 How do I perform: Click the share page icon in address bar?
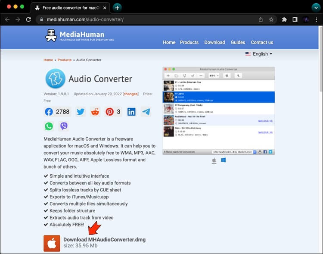[x=261, y=19]
